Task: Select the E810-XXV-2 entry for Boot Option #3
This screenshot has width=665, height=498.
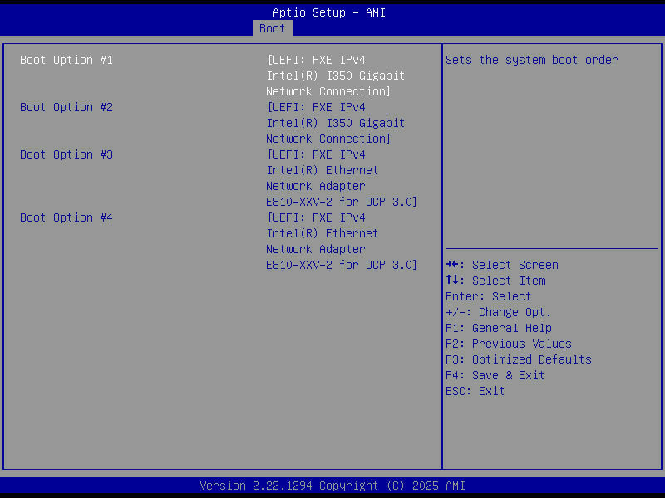Action: click(341, 202)
